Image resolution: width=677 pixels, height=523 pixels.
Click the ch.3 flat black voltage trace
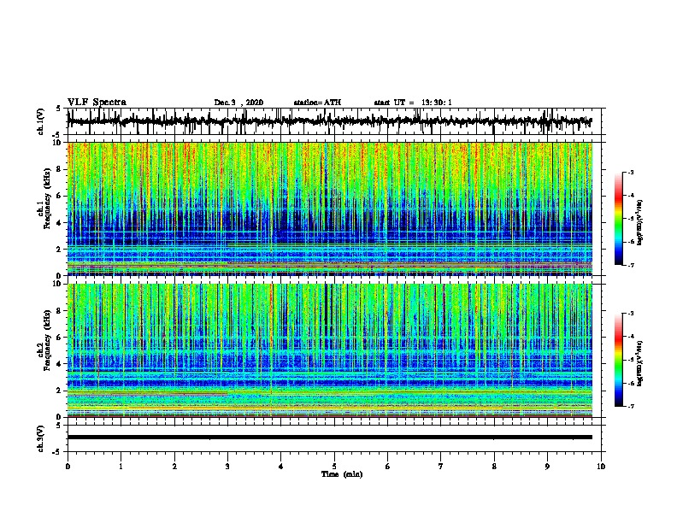[x=329, y=438]
